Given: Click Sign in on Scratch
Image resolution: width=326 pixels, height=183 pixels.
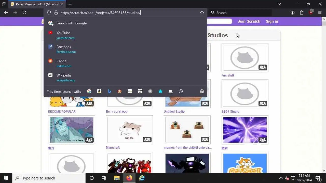Looking at the screenshot, I should click(x=272, y=21).
